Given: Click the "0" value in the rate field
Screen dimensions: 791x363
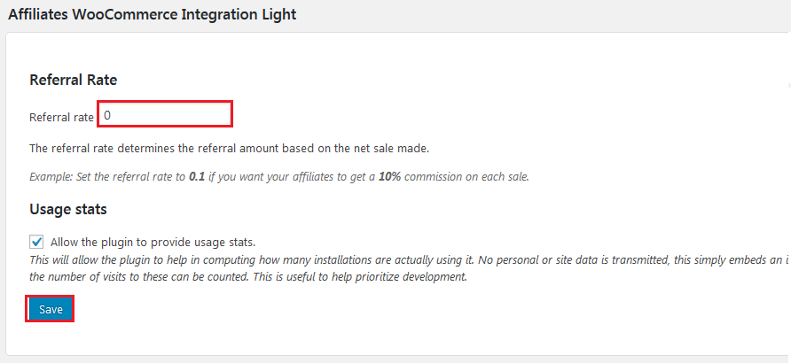Looking at the screenshot, I should [x=107, y=115].
